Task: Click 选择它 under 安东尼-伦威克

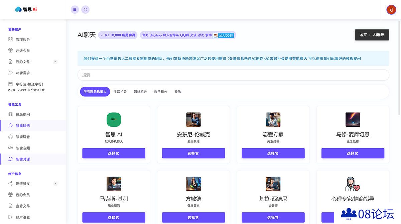Action: coord(193,153)
